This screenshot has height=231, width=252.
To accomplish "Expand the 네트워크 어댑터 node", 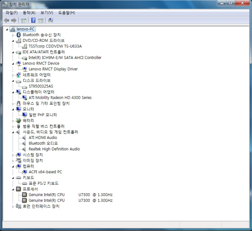I will [13, 75].
